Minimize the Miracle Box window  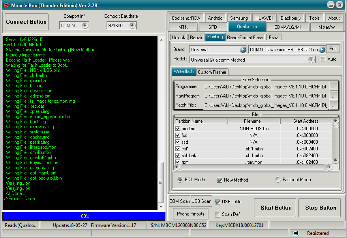click(331, 5)
